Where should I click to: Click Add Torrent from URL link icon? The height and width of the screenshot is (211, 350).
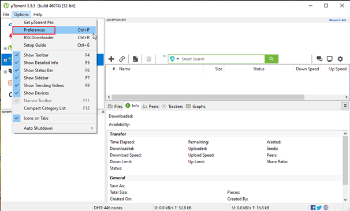122,59
